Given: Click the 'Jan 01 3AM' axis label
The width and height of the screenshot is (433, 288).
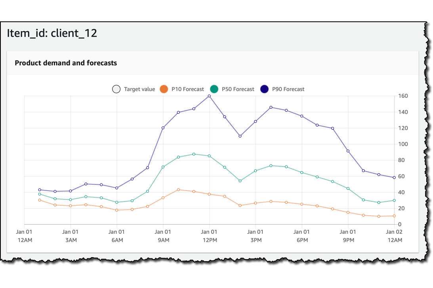Looking at the screenshot, I should [71, 236].
